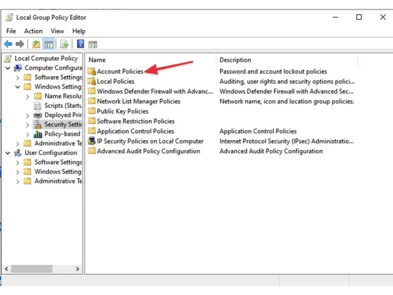Expand the Policy-based QoS node
This screenshot has height=295, width=393.
coord(28,134)
